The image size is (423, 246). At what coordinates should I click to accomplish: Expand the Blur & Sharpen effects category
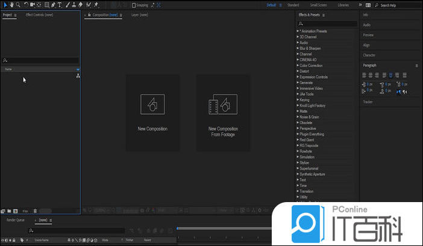pos(312,48)
